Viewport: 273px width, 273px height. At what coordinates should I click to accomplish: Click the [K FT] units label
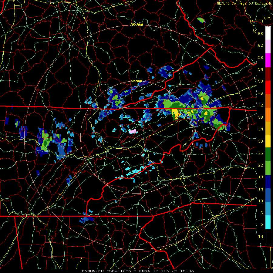click(256, 21)
